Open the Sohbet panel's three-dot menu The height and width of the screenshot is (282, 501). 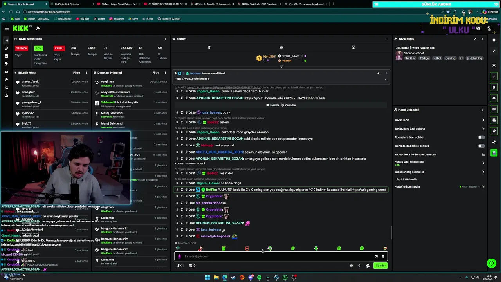387,39
